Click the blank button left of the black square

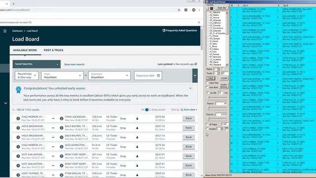(x=208, y=8)
